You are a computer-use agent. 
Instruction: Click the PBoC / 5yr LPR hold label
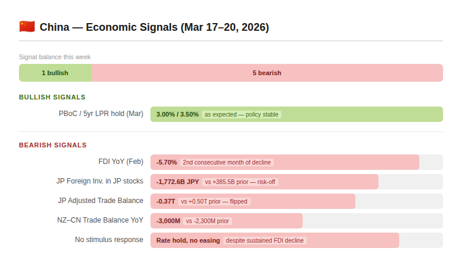(101, 114)
